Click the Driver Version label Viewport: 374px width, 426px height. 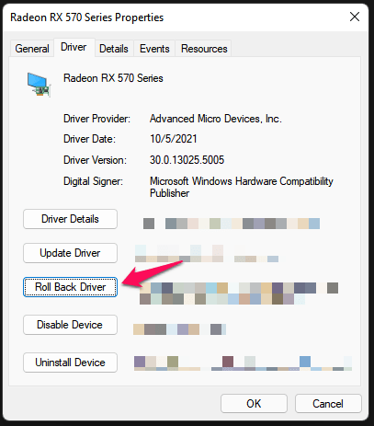(x=95, y=160)
